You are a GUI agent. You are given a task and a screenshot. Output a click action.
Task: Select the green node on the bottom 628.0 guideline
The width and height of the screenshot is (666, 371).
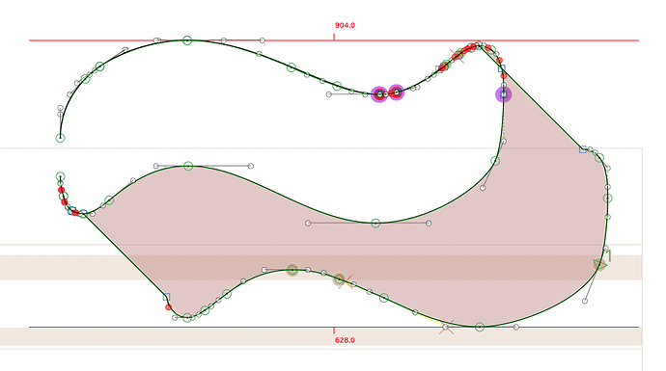pos(480,327)
